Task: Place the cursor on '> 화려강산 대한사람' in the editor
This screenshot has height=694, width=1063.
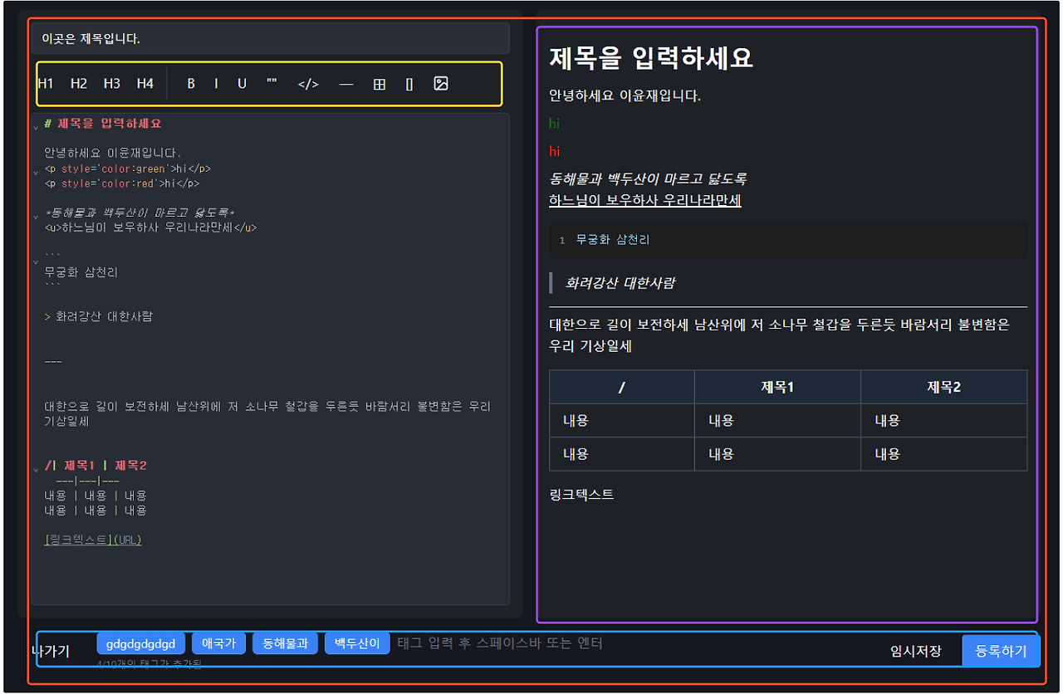Action: pos(98,316)
